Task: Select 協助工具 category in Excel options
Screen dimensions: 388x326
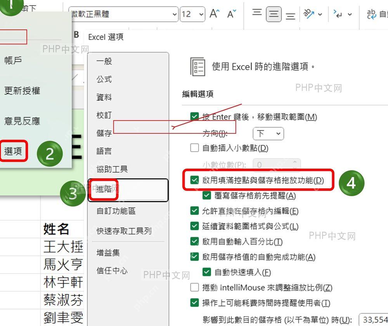Action: coord(112,169)
